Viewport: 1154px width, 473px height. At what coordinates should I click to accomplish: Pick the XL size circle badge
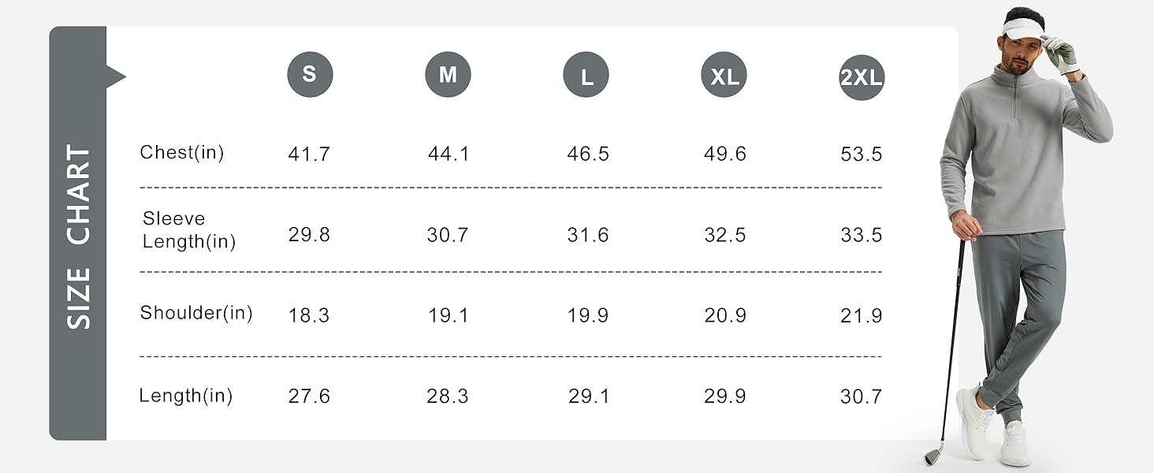click(724, 76)
